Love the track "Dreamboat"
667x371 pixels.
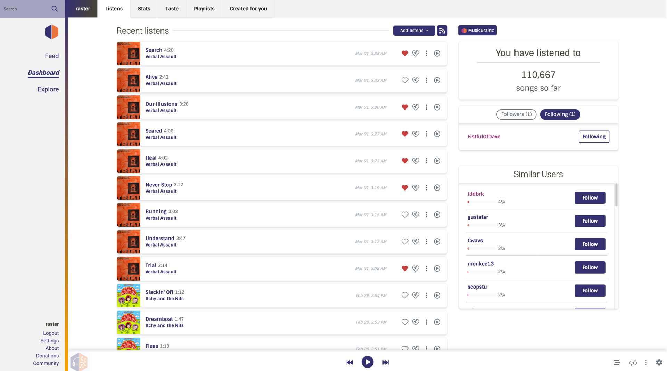[404, 322]
